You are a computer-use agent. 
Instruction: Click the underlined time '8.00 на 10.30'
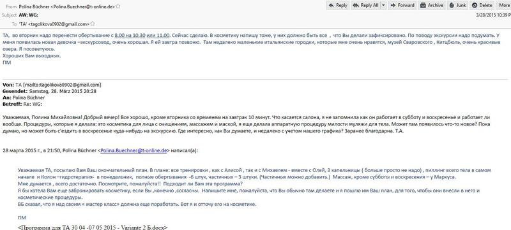pyautogui.click(x=130, y=36)
